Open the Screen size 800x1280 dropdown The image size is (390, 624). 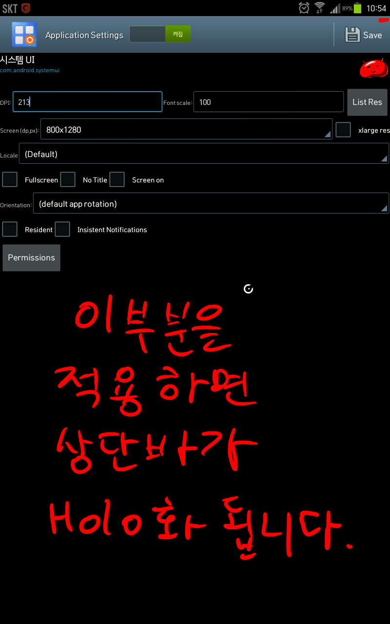(x=186, y=129)
